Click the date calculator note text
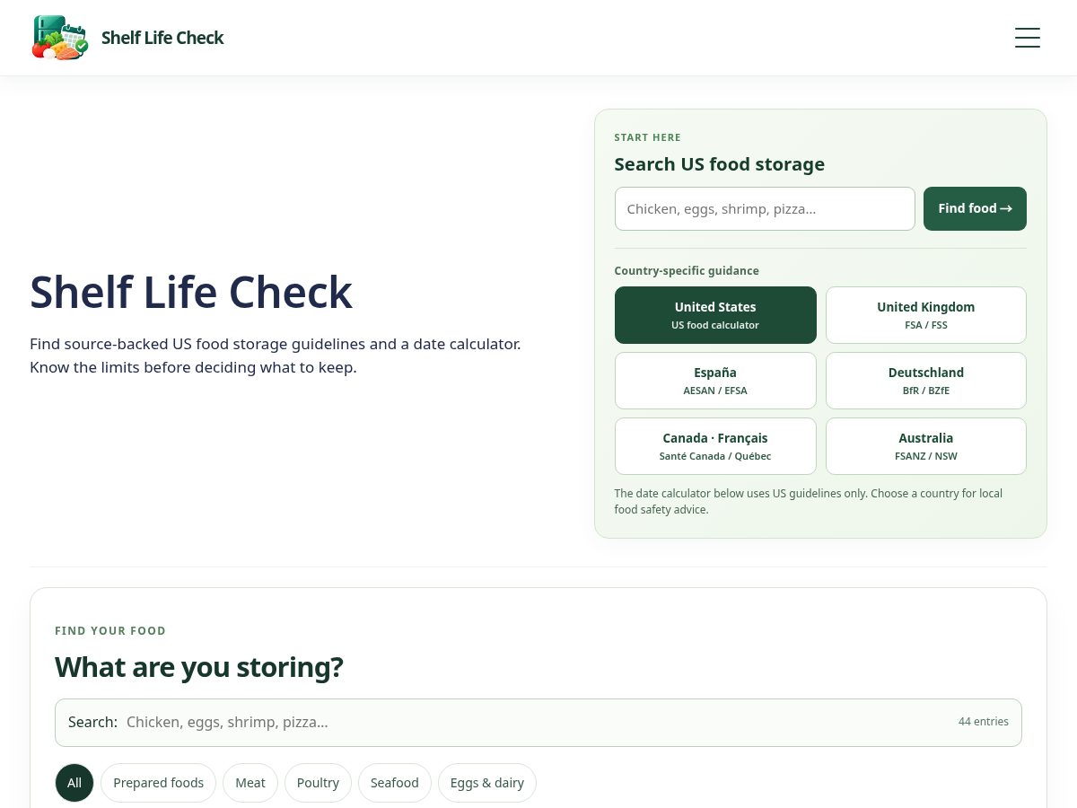Viewport: 1077px width, 808px height. (809, 502)
